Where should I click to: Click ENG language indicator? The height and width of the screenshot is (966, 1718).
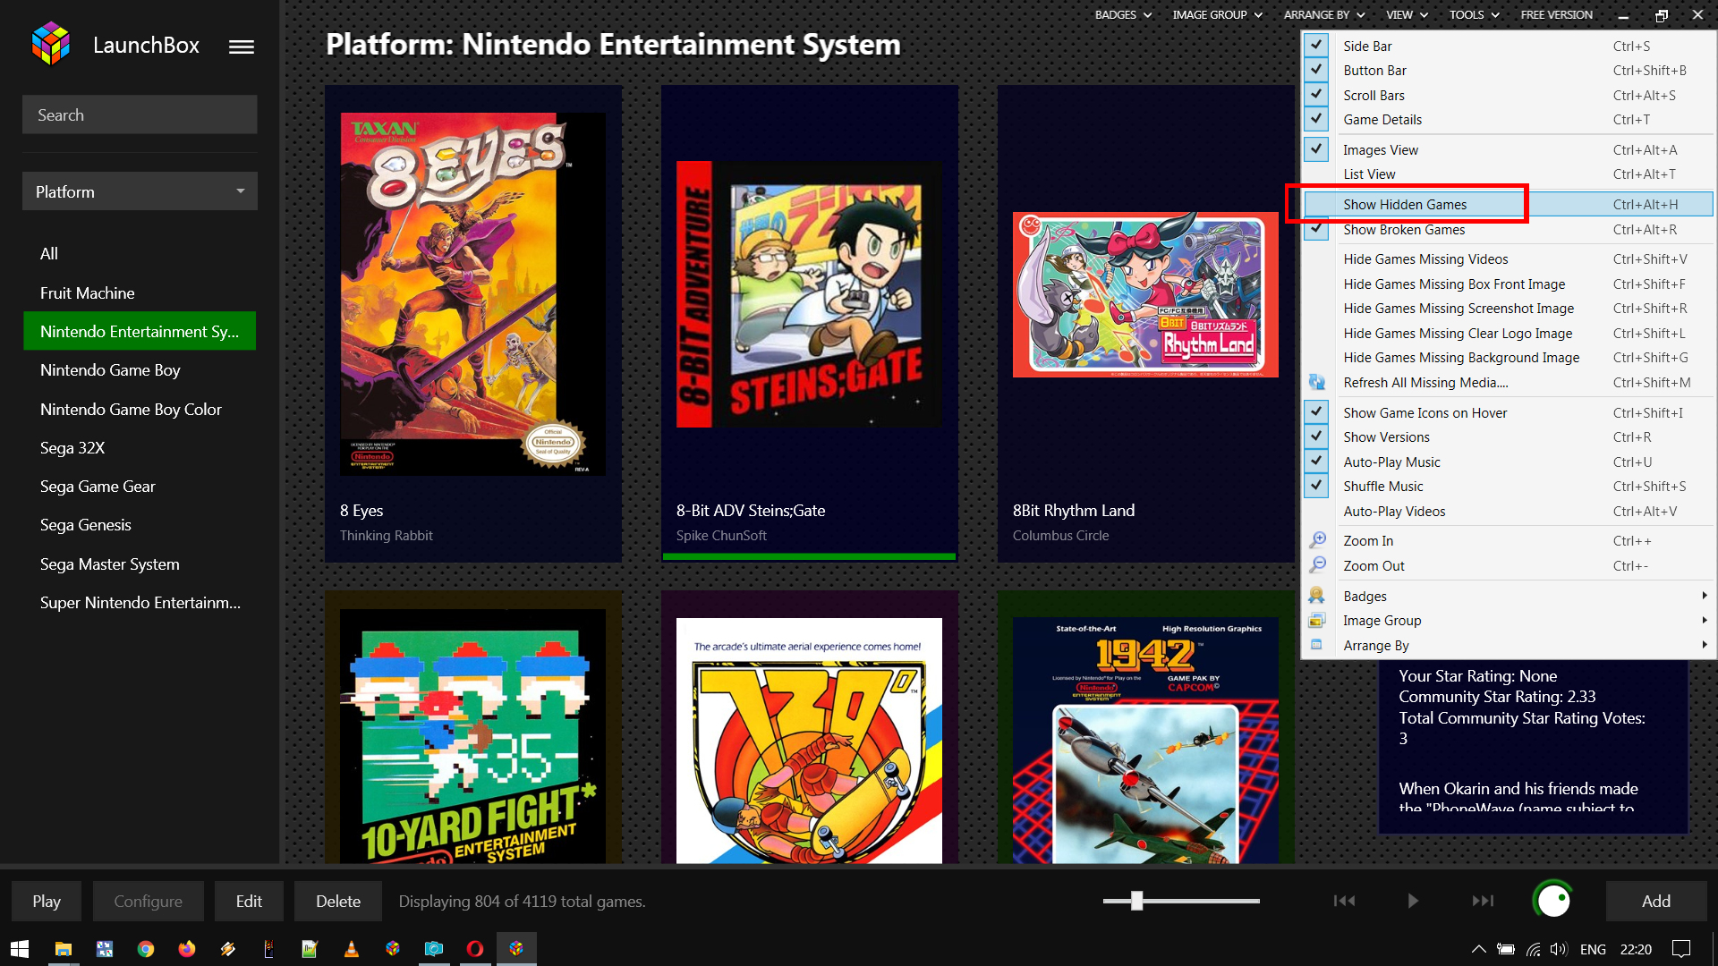1593,949
